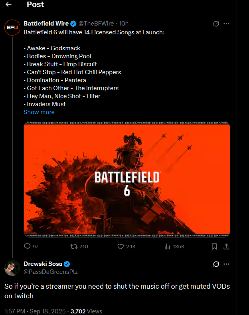
Task: Bookmark the Battlefield Wire post
Action: 214,247
